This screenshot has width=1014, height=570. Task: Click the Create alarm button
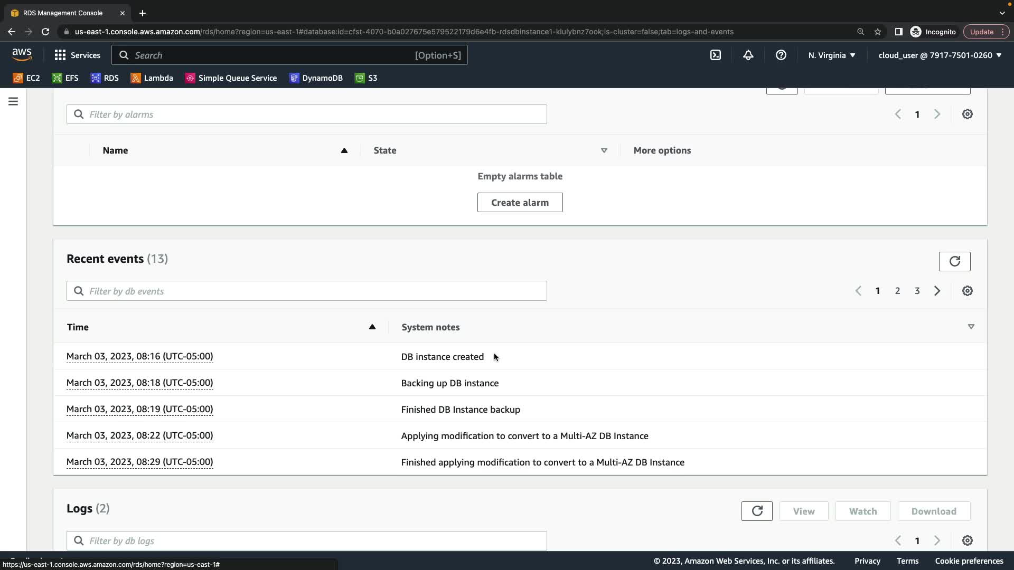click(520, 202)
